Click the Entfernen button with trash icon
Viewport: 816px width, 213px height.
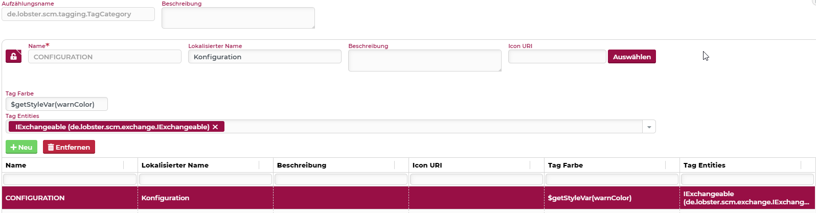pos(69,147)
